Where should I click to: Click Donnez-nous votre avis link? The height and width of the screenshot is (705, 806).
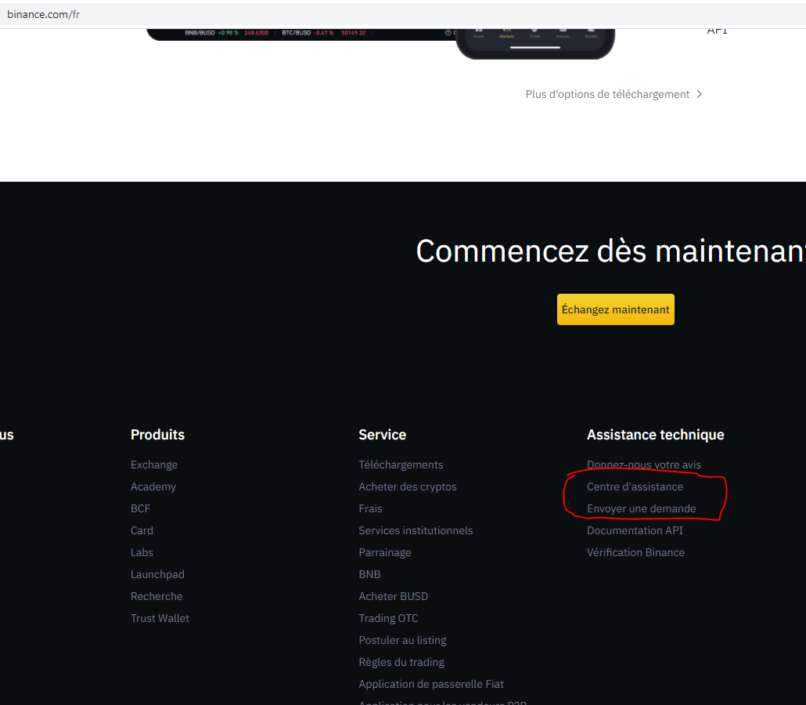click(643, 465)
